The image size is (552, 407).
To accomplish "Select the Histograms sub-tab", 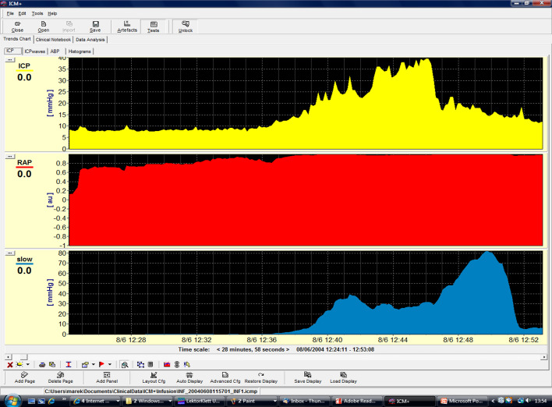I will coord(80,51).
